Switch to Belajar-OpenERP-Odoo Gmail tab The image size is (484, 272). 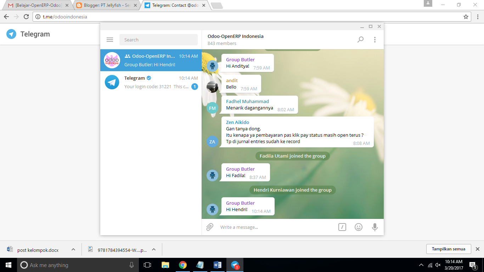(x=39, y=5)
